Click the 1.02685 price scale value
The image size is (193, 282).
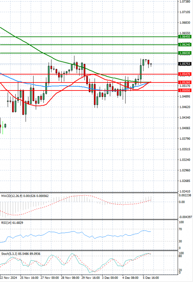pyautogui.click(x=185, y=181)
